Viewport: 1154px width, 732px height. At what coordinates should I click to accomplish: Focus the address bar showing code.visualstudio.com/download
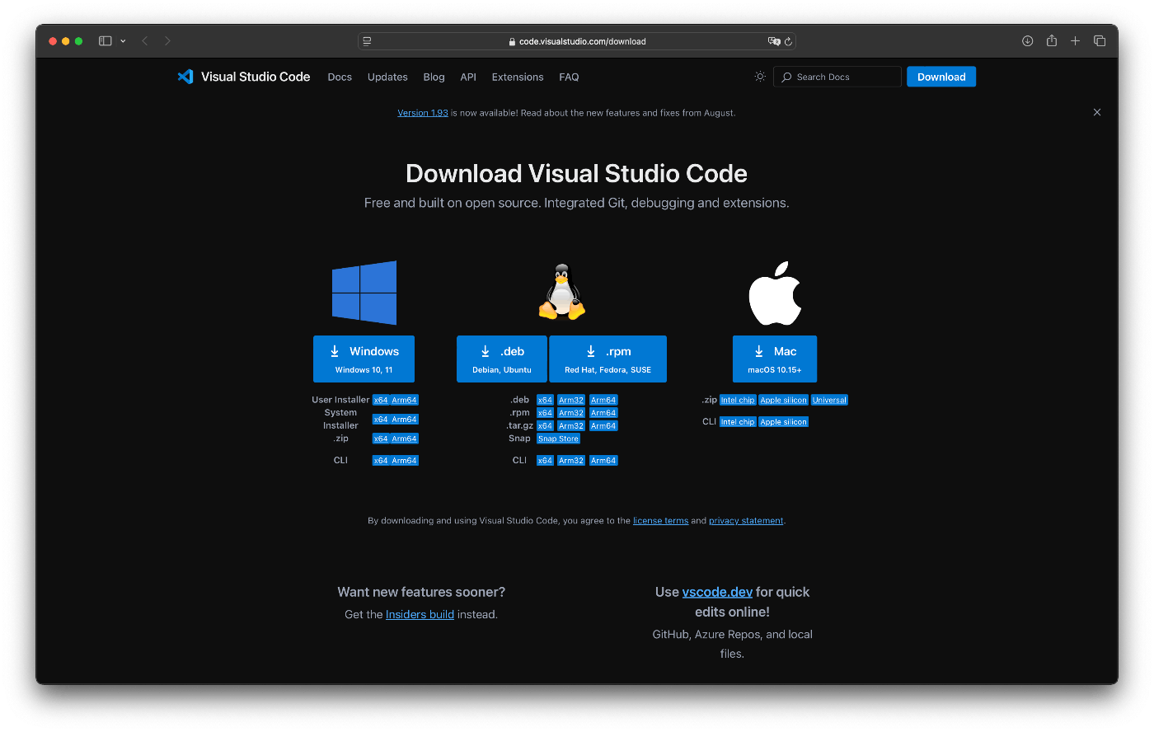coord(577,41)
